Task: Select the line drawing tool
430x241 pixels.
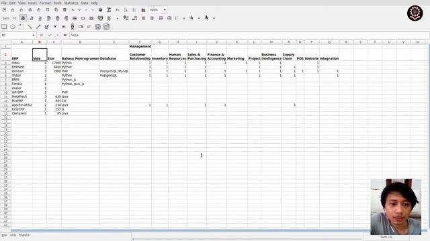Action: [x=30, y=27]
